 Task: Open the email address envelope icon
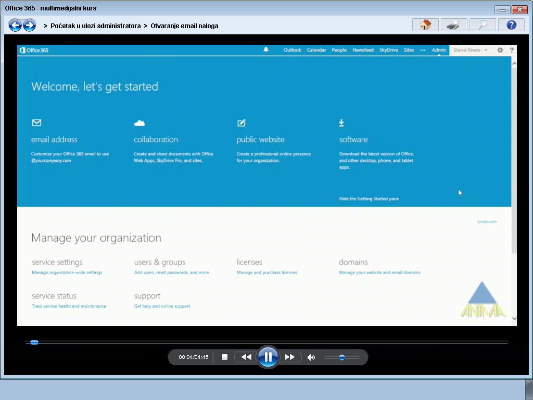click(x=36, y=123)
